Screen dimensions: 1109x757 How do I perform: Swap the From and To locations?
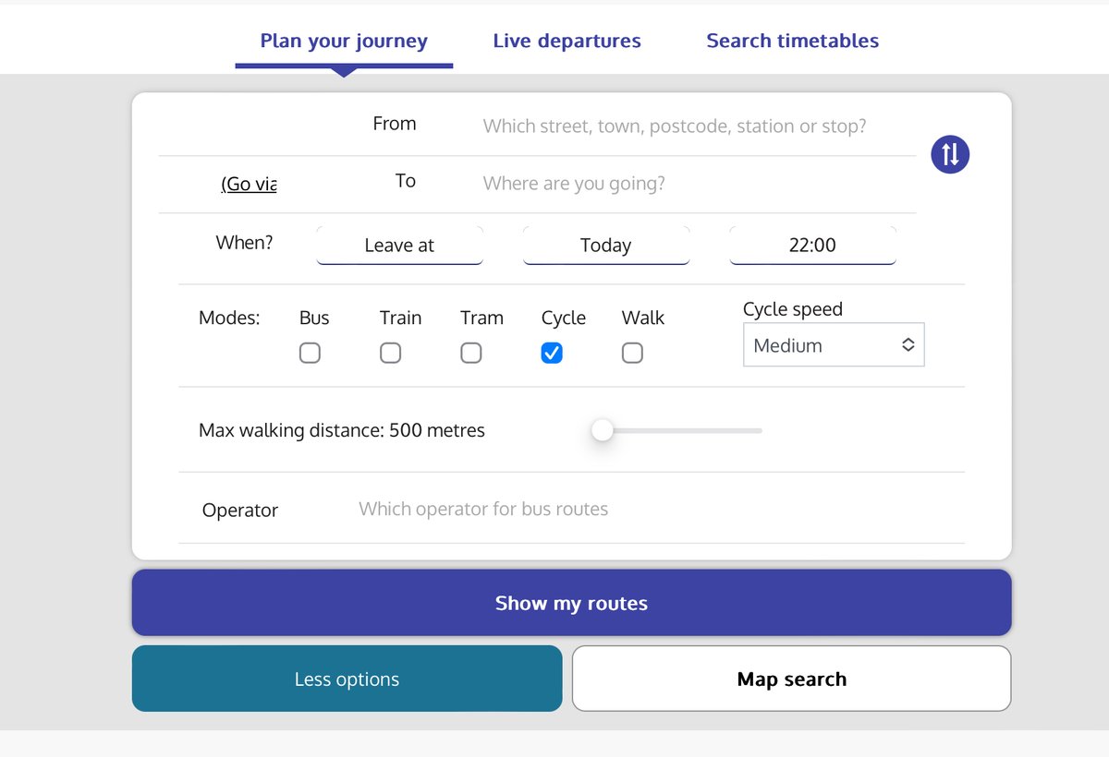click(x=950, y=154)
